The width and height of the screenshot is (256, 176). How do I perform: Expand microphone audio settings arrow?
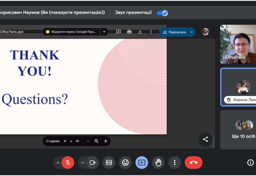pyautogui.click(x=58, y=163)
